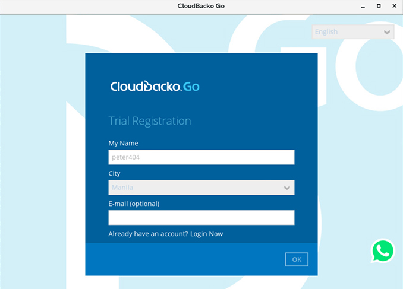This screenshot has height=289, width=403.
Task: Minimize the CloudBacko Go window
Action: coord(363,6)
